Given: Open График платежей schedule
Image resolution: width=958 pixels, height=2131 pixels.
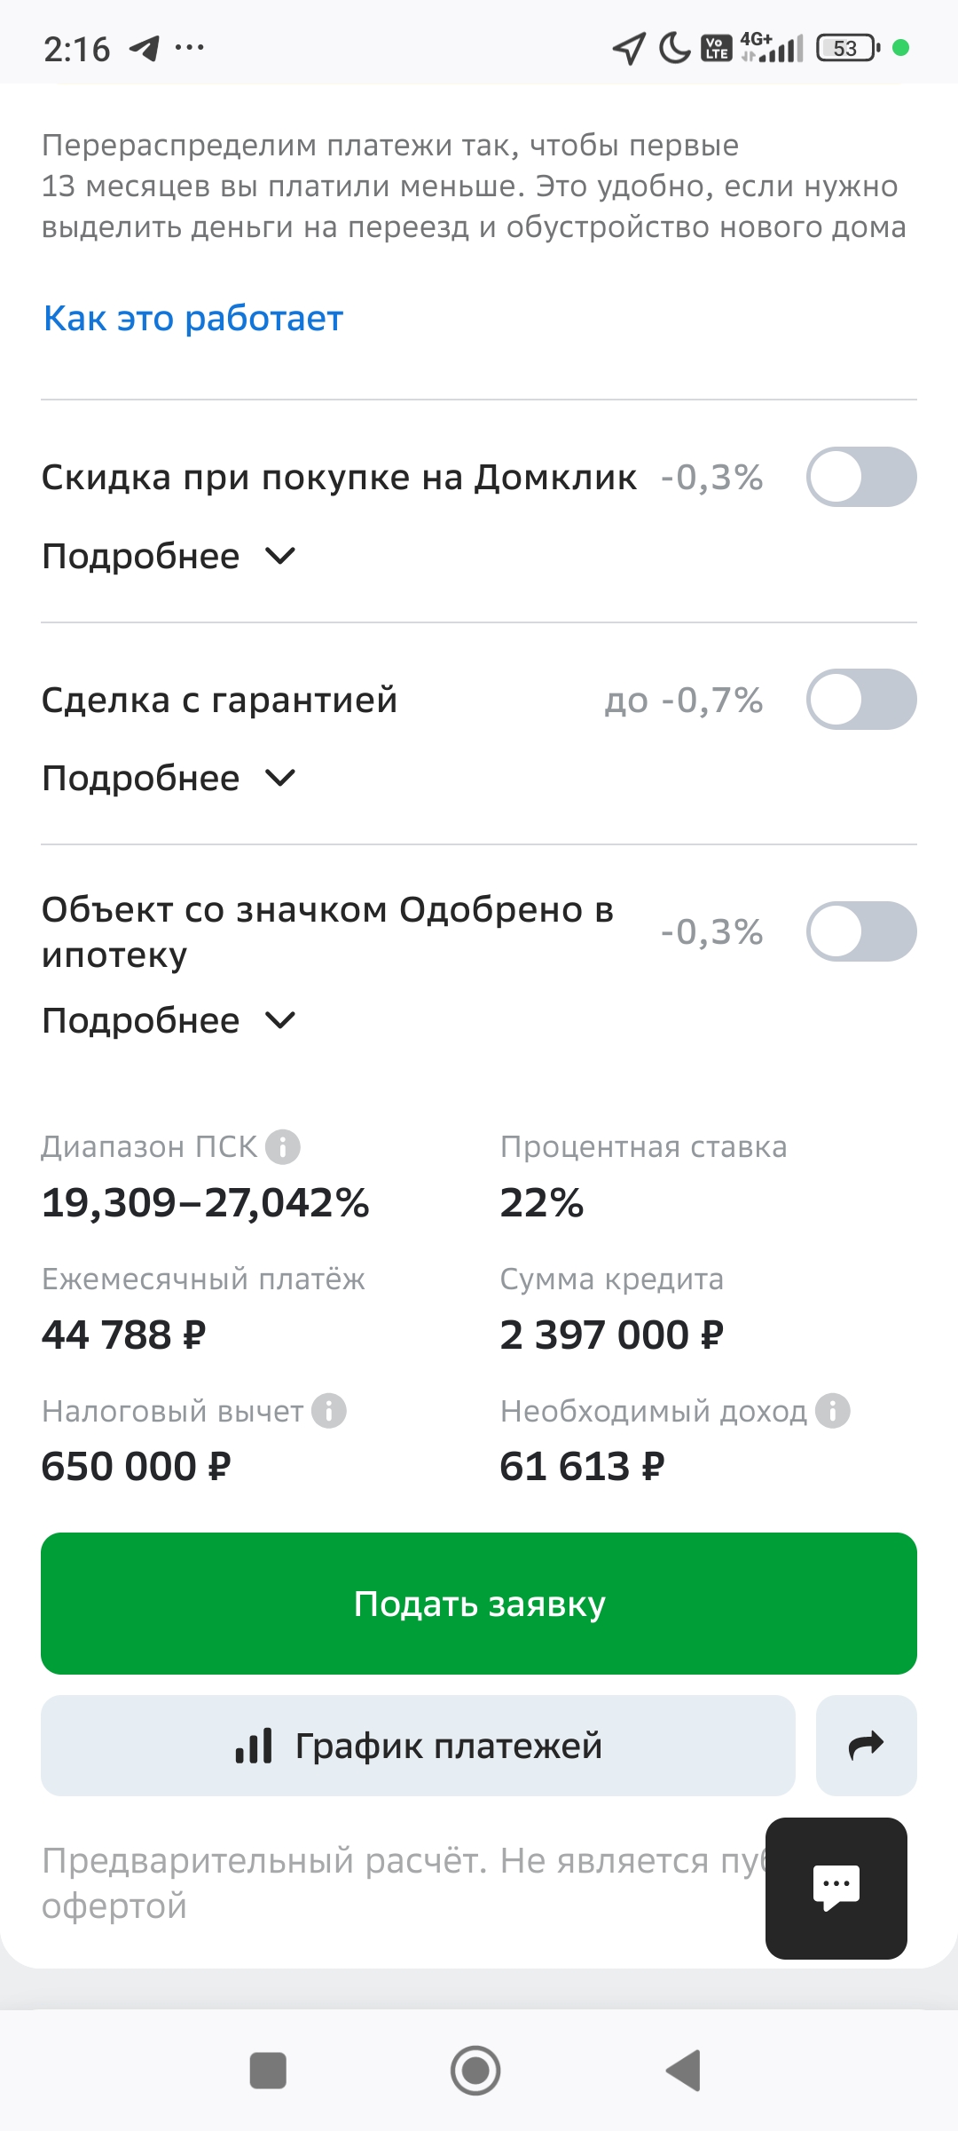Looking at the screenshot, I should (418, 1746).
